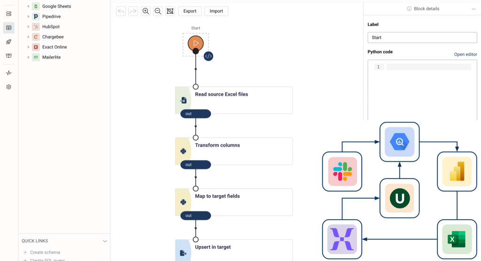Viewport: 481px width, 261px height.
Task: Select the Upsert in target block title
Action: 213,247
